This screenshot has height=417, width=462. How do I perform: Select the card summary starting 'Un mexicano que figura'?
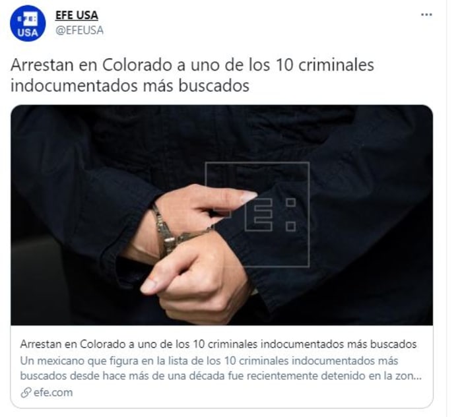click(x=221, y=368)
